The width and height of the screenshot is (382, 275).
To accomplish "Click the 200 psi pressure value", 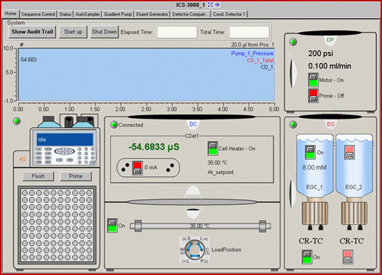I will tap(321, 54).
